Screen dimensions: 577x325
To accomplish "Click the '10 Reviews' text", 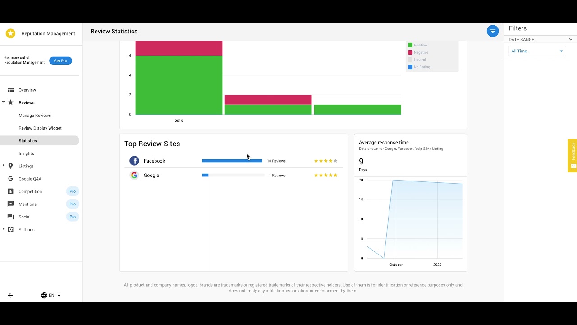I will point(276,161).
